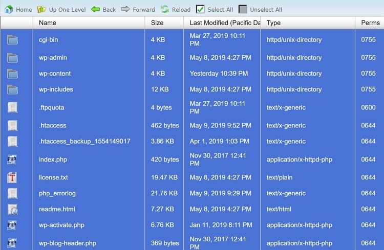This screenshot has height=250, width=384.
Task: Click the .htaccess_backup_1554149017 file icon
Action: (12, 142)
